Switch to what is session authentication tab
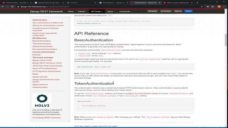228x128 pixels. [178, 2]
